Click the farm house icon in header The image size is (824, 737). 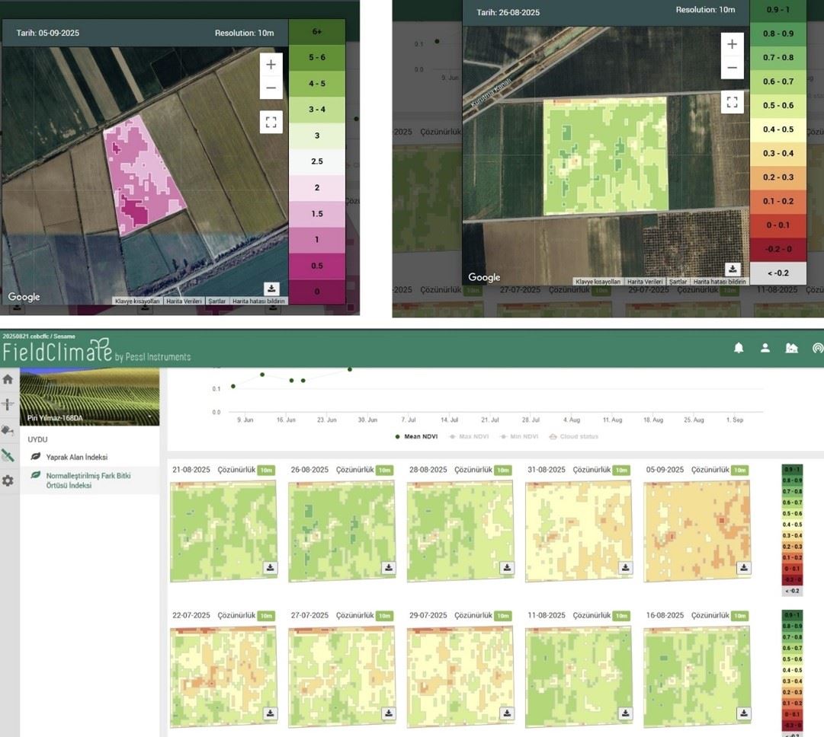(791, 348)
